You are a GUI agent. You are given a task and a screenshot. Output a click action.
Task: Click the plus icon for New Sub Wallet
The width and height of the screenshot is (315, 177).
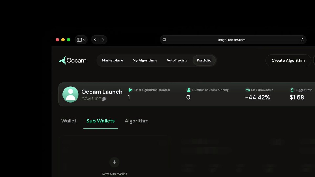(x=114, y=162)
